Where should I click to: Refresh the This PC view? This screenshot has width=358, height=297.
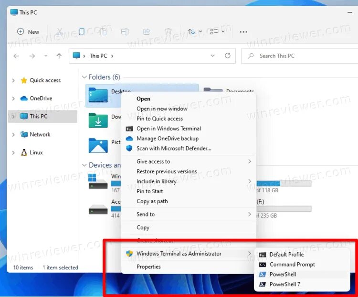click(227, 56)
